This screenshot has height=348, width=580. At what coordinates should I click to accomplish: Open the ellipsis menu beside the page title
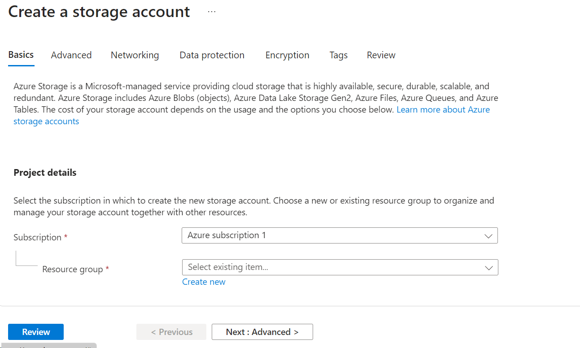tap(212, 12)
